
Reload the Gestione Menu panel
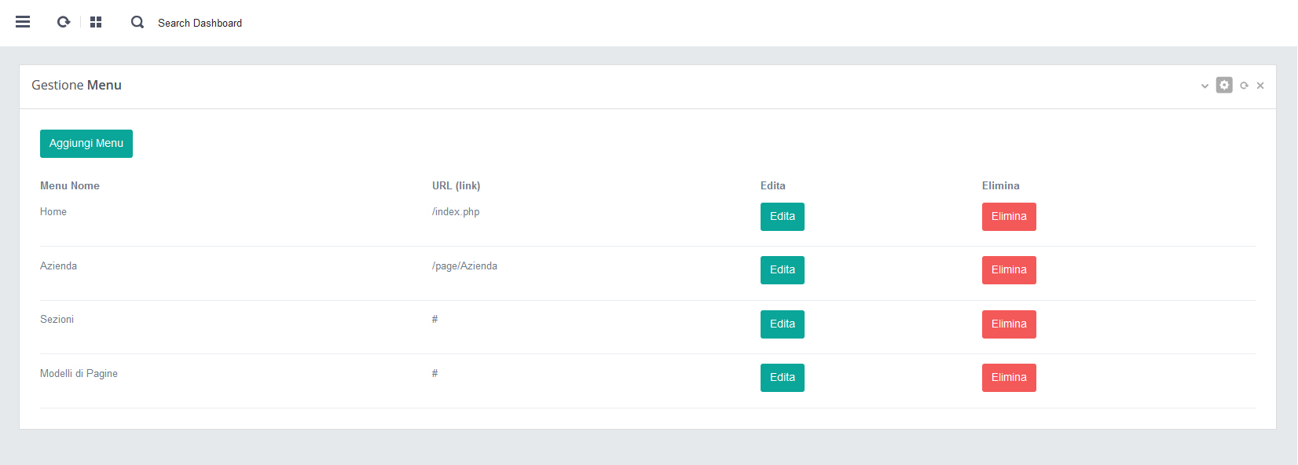(x=1244, y=86)
